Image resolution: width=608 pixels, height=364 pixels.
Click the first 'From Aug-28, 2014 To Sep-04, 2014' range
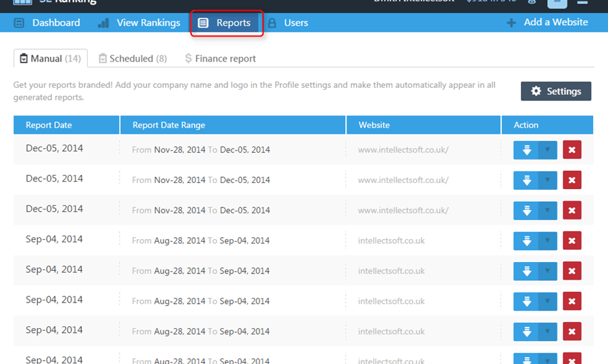pyautogui.click(x=201, y=240)
